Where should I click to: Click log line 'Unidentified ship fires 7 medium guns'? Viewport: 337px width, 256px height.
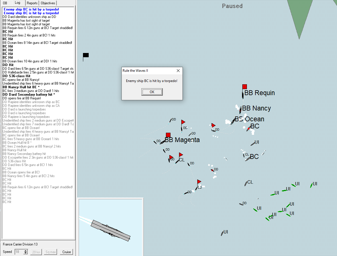point(38,124)
